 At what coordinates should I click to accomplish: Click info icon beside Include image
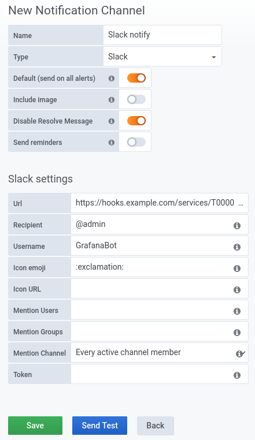[x=112, y=100]
